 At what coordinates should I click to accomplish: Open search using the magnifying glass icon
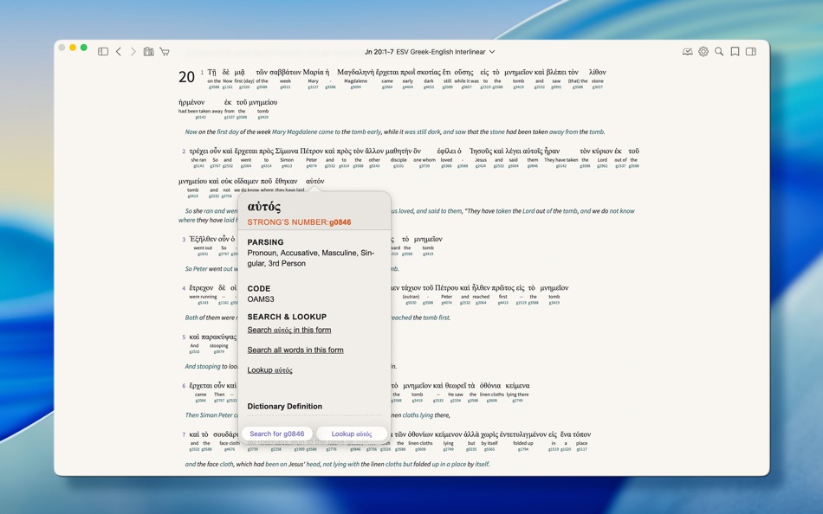tap(719, 51)
